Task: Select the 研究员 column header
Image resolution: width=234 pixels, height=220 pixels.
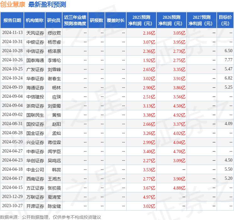Action: pos(54,20)
